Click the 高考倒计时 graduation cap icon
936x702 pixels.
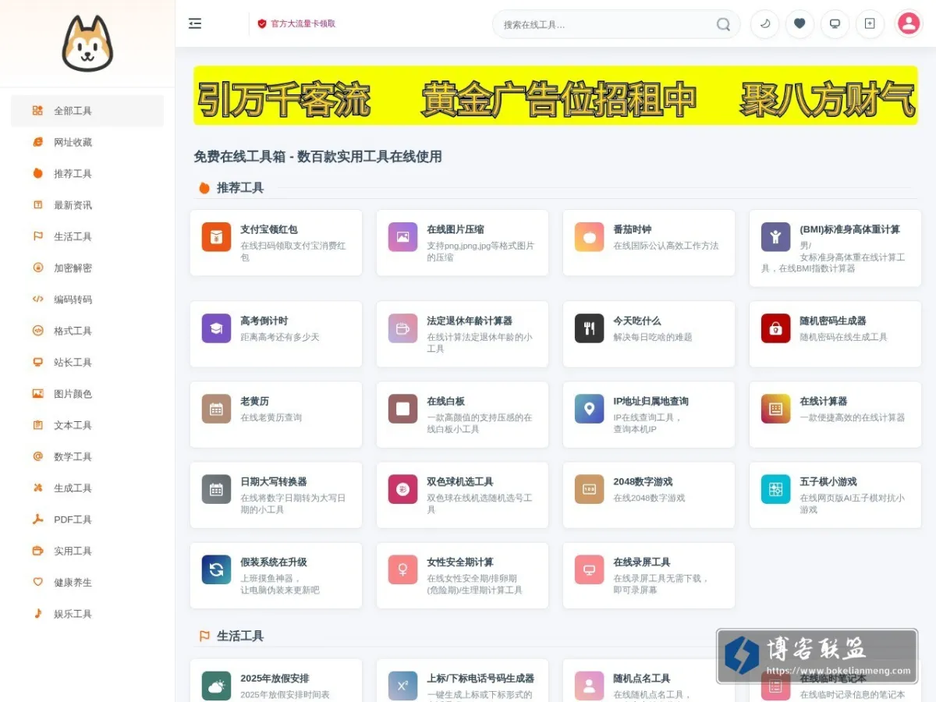coord(216,328)
